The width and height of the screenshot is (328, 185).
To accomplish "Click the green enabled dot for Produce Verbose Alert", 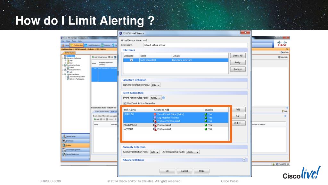I will coord(206,121).
